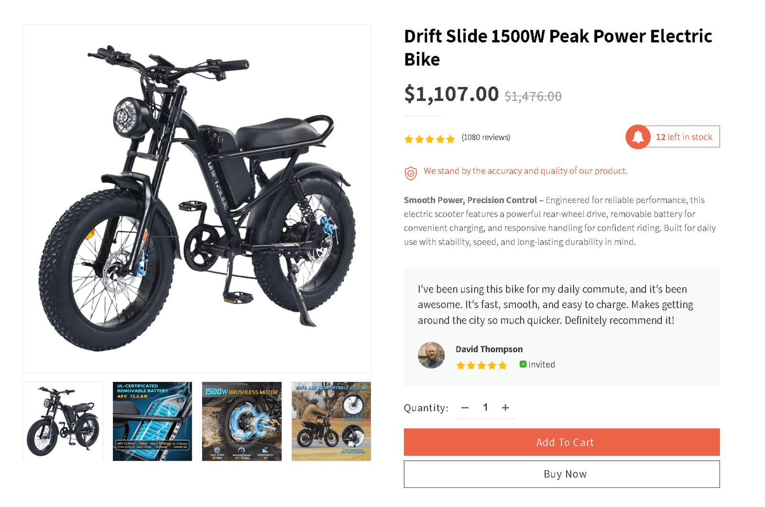Click the strikethrough original price $1,476.00
This screenshot has height=507, width=765.
532,96
